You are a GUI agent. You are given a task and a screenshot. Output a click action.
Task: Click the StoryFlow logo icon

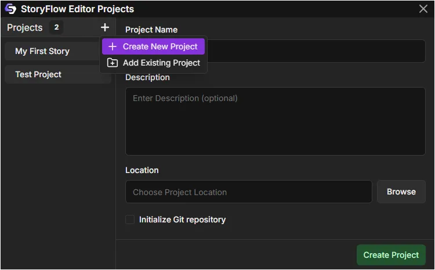(10, 9)
